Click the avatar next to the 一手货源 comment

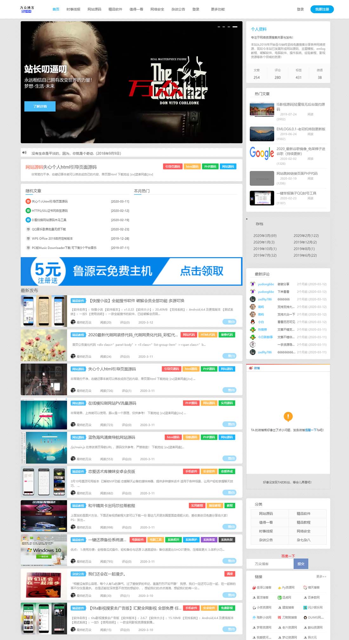pos(253,344)
